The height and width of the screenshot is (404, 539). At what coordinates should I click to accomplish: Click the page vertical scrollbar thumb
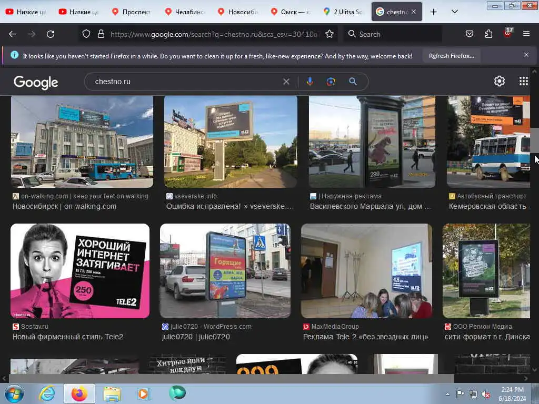534,140
